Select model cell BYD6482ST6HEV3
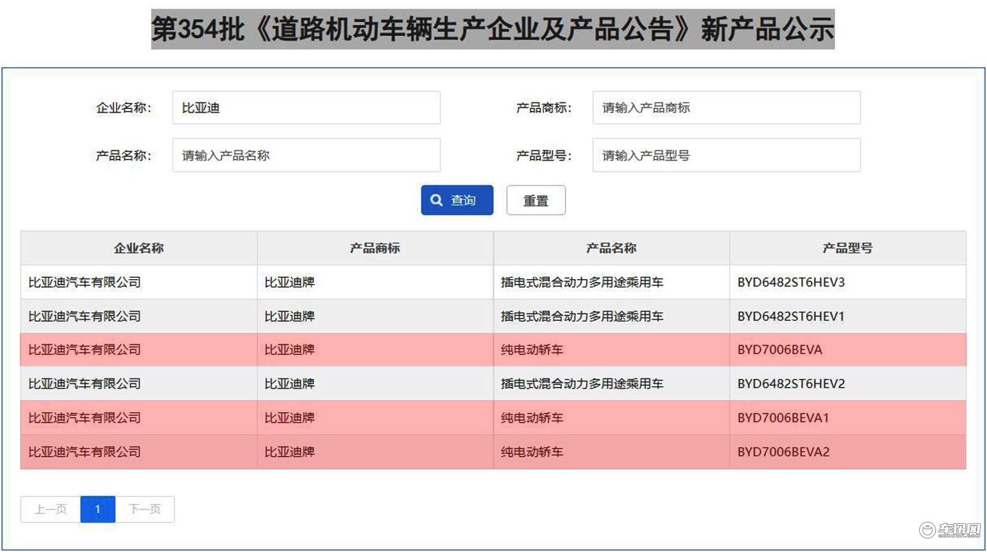Screen dimensions: 987x552 pyautogui.click(x=791, y=282)
